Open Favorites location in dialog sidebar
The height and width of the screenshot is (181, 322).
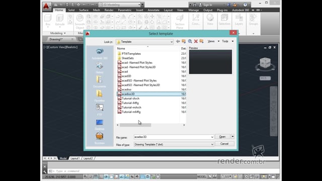pyautogui.click(x=100, y=96)
